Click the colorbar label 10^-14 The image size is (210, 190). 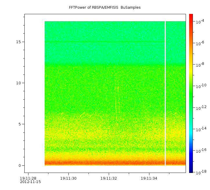[x=201, y=129]
